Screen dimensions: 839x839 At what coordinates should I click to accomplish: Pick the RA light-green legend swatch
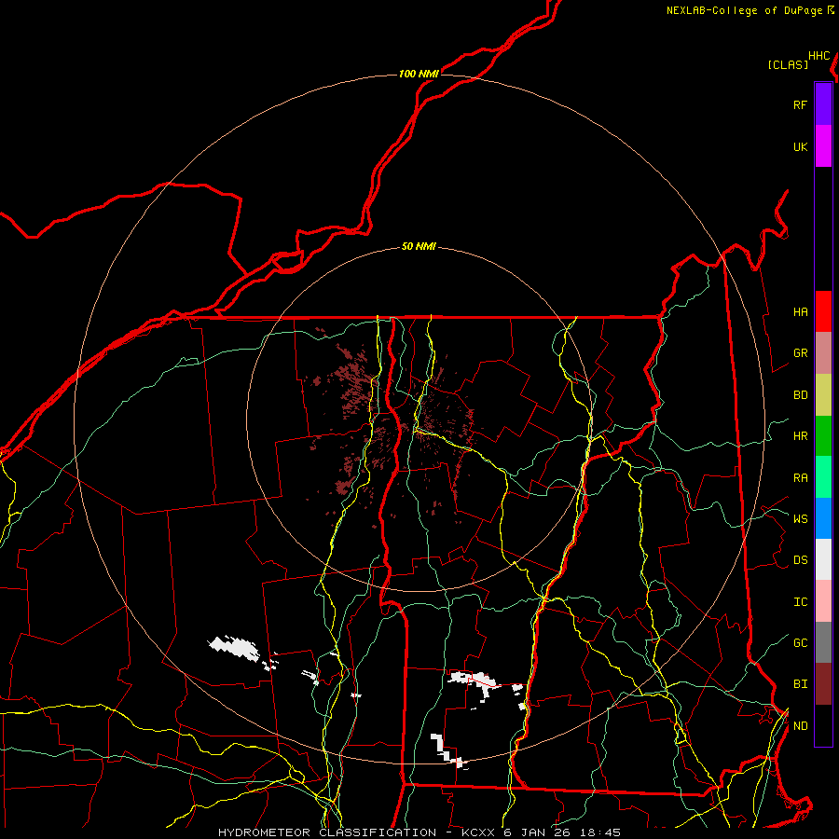coord(823,477)
